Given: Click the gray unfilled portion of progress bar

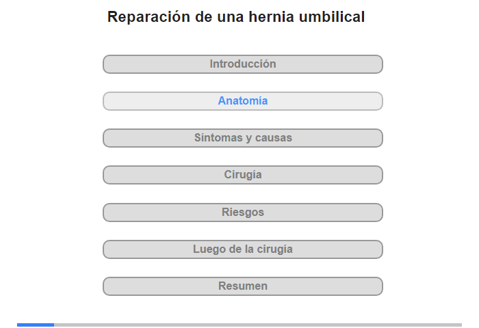Looking at the screenshot, I should point(258,325).
